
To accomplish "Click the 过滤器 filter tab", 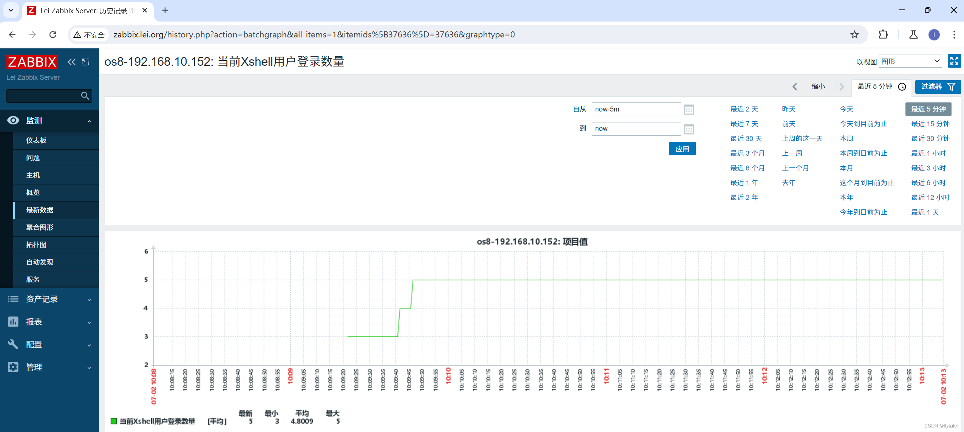I will click(x=938, y=87).
